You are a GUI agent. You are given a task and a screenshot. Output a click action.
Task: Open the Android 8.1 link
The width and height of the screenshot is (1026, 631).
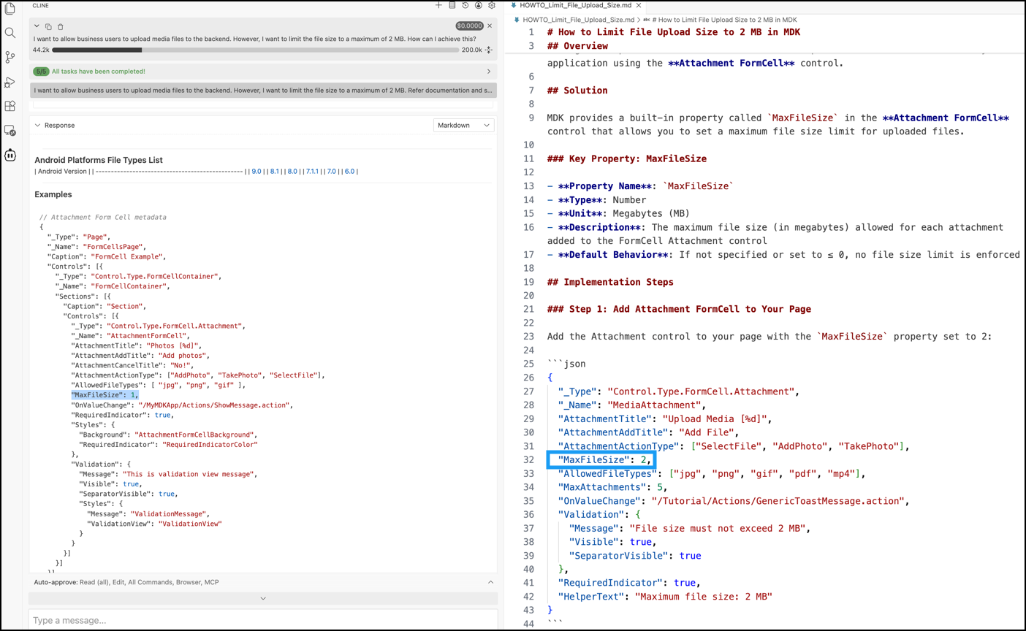[x=275, y=172]
